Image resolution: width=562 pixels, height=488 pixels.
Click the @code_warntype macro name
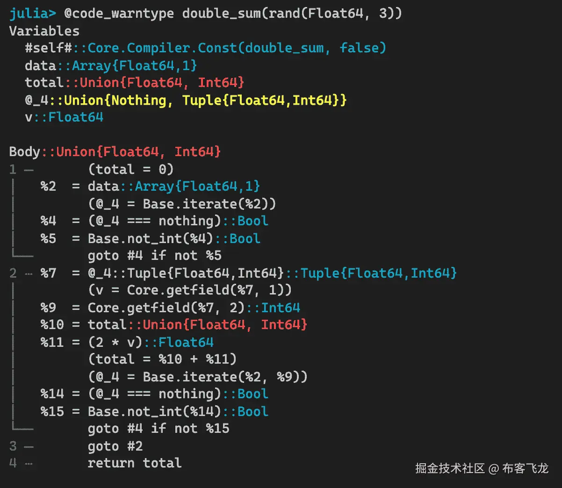tap(119, 14)
